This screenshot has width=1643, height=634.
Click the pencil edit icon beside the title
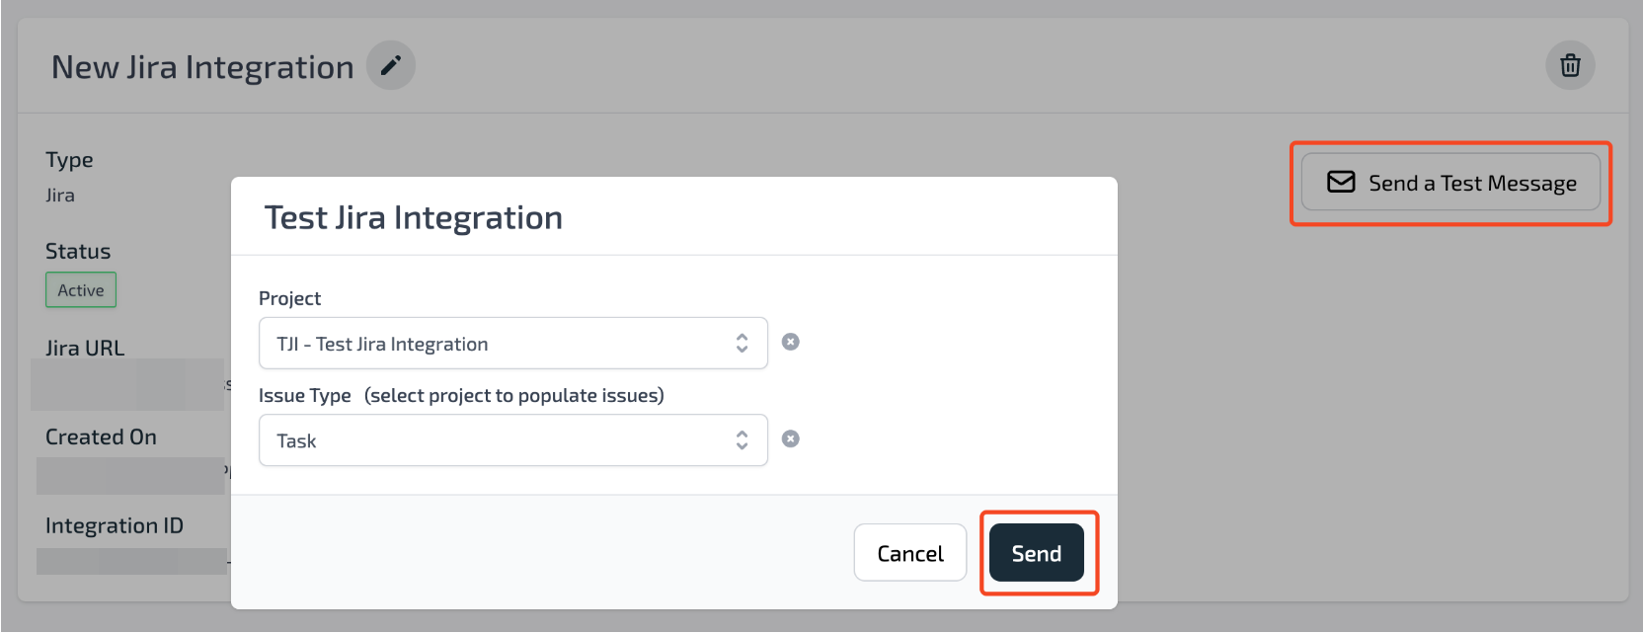point(391,66)
